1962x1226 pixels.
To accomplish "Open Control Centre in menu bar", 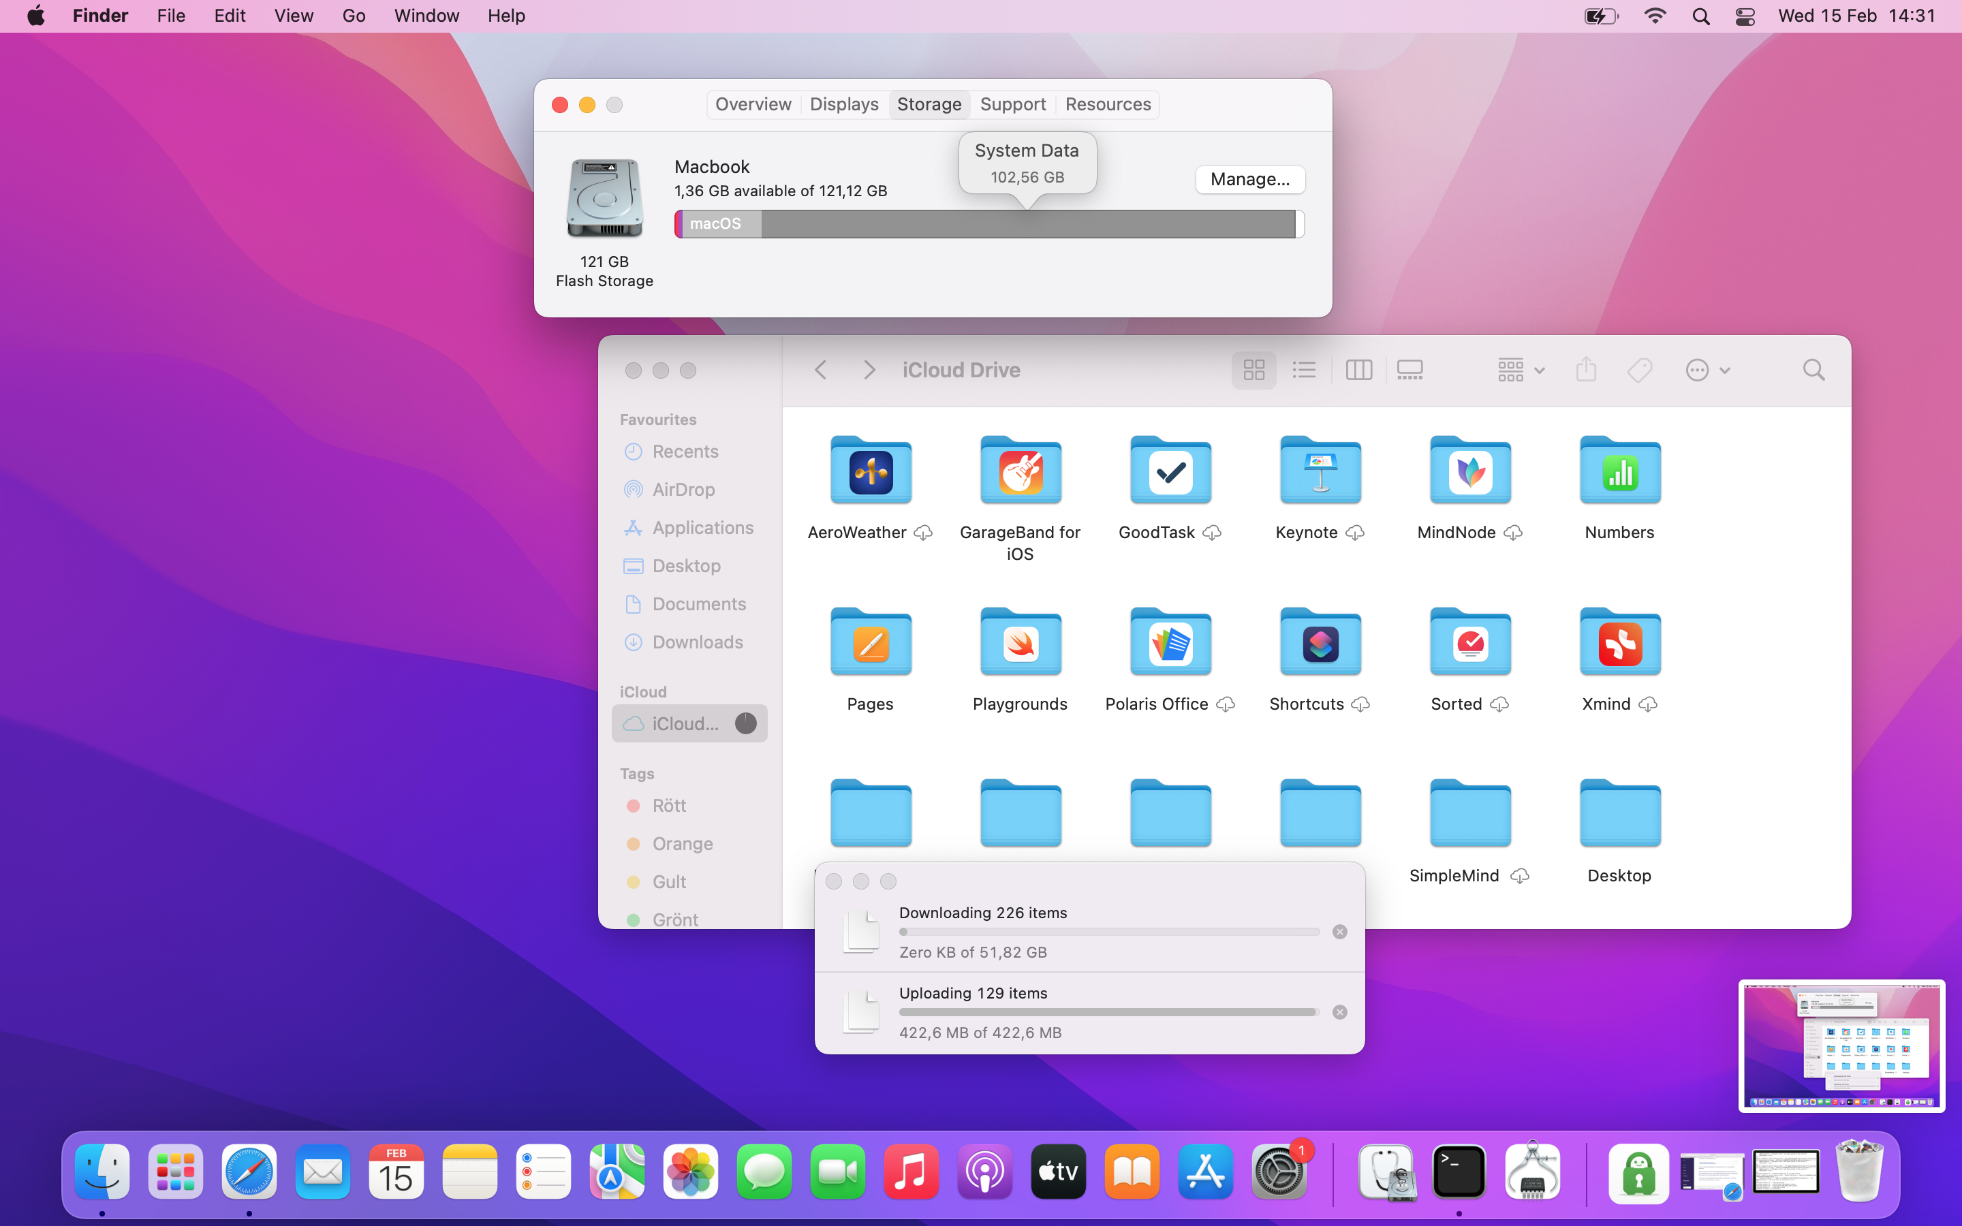I will [1745, 16].
